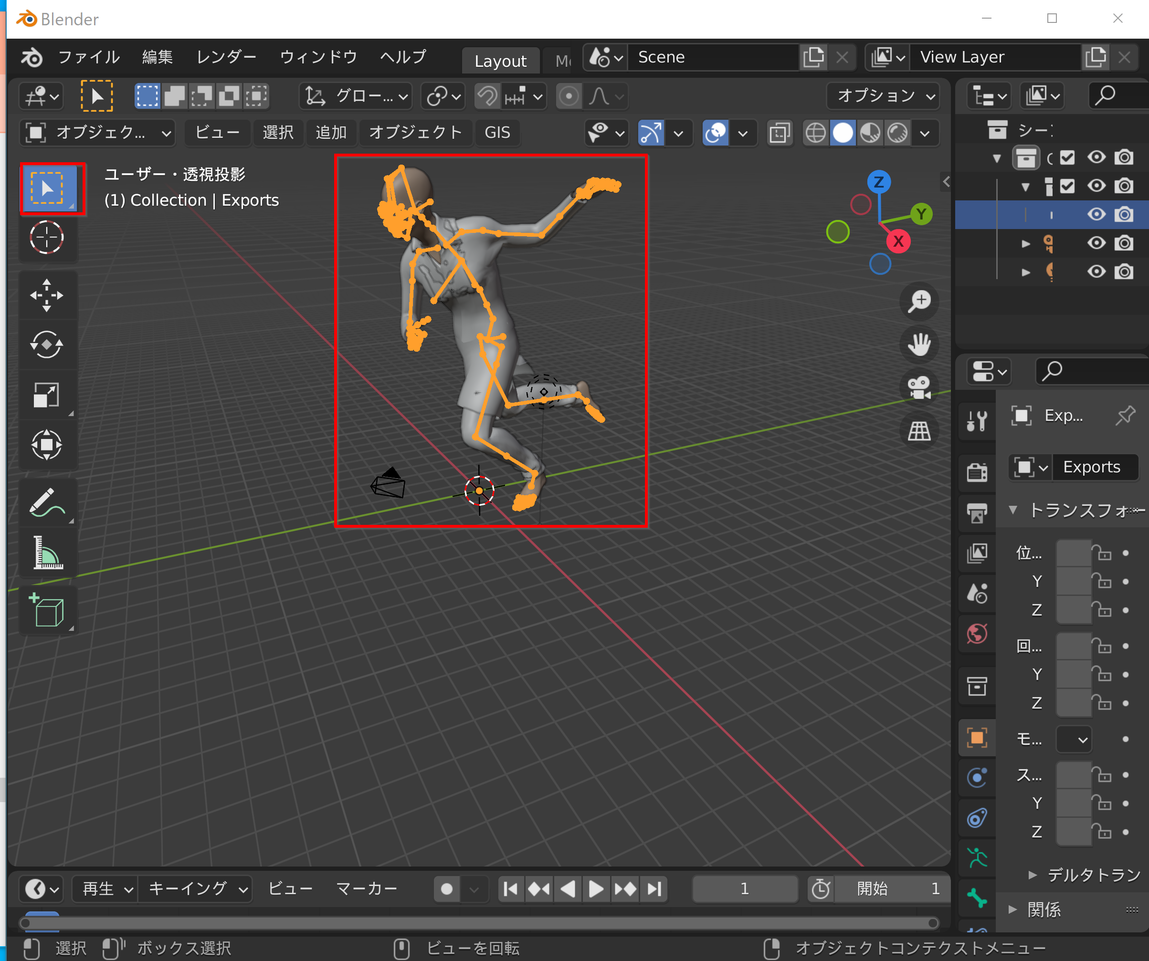Uncheck the top collection's checkbox in outliner
Screen dimensions: 1149x961
click(1067, 158)
